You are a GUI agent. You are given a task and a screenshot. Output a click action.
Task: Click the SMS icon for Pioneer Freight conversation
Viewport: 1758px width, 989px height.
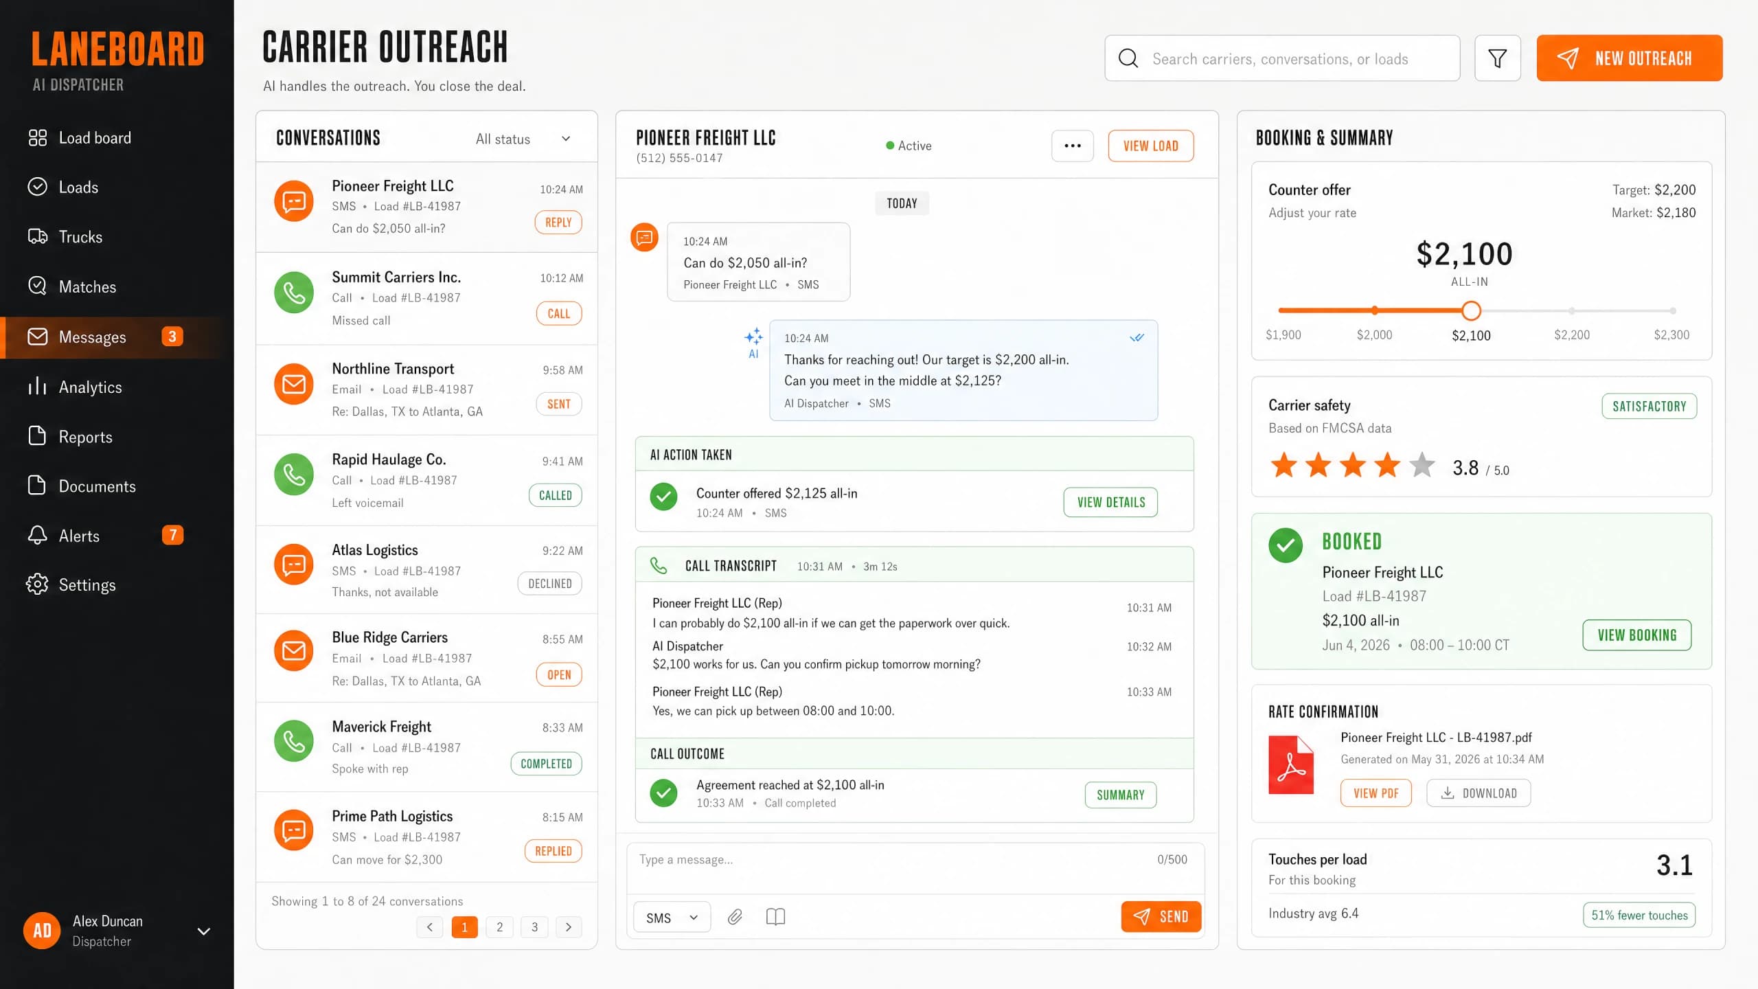(294, 201)
